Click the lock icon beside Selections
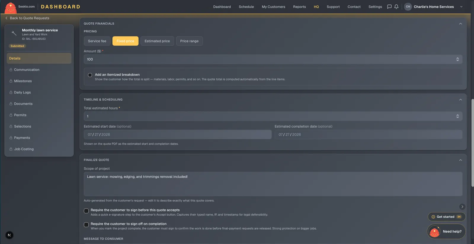474x244 pixels. (x=11, y=126)
